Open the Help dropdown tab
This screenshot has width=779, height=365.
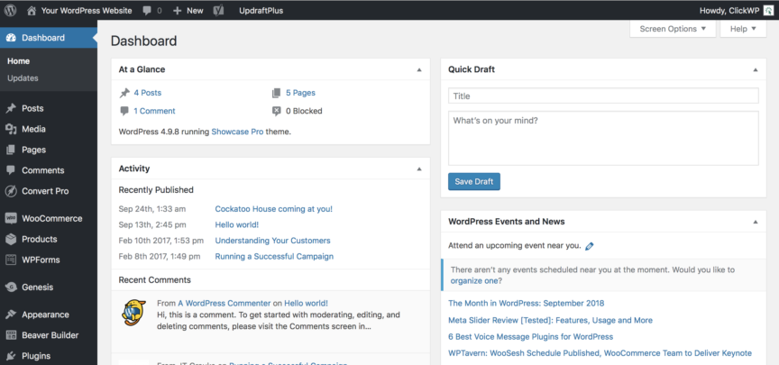coord(743,29)
